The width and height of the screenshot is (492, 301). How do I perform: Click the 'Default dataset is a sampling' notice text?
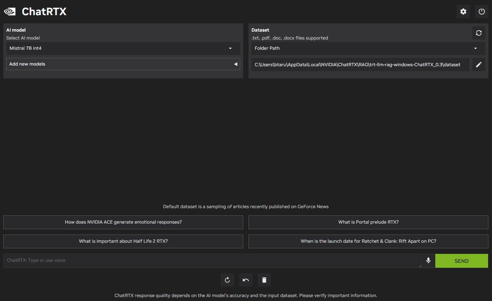pyautogui.click(x=246, y=207)
